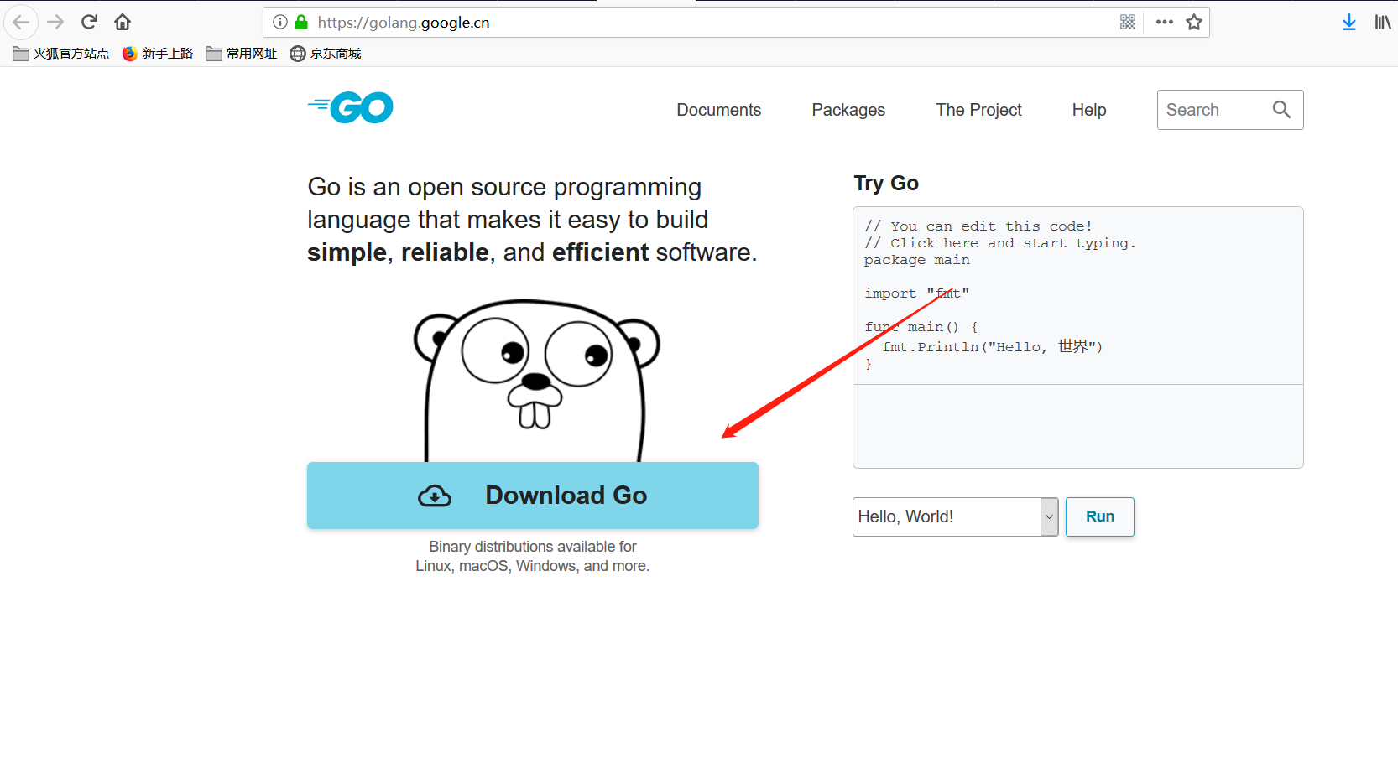Viewport: 1398px width, 763px height.
Task: Open the Documents menu item
Action: point(719,110)
